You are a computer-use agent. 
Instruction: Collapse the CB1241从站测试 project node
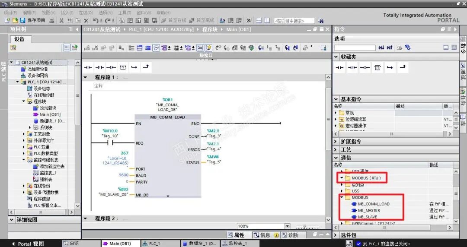pos(11,63)
